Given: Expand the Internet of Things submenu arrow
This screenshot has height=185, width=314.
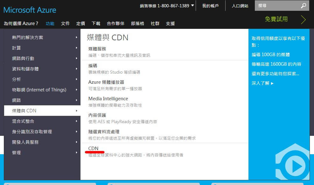Looking at the screenshot, I should (76, 90).
